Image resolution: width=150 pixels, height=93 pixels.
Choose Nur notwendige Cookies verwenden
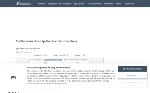[132, 84]
